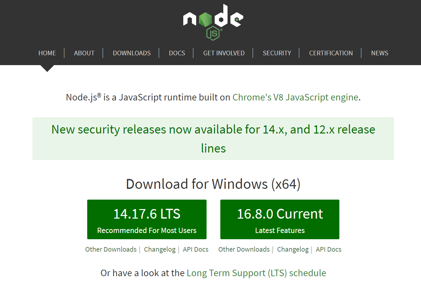Open API Docs for the Current release
The width and height of the screenshot is (421, 286).
329,249
